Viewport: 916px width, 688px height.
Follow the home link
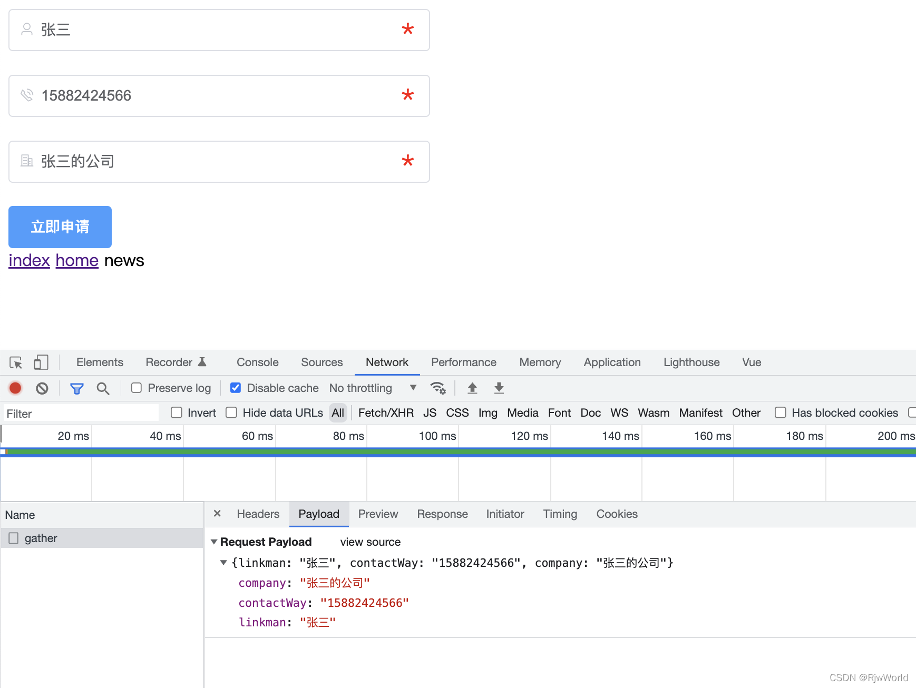point(77,260)
